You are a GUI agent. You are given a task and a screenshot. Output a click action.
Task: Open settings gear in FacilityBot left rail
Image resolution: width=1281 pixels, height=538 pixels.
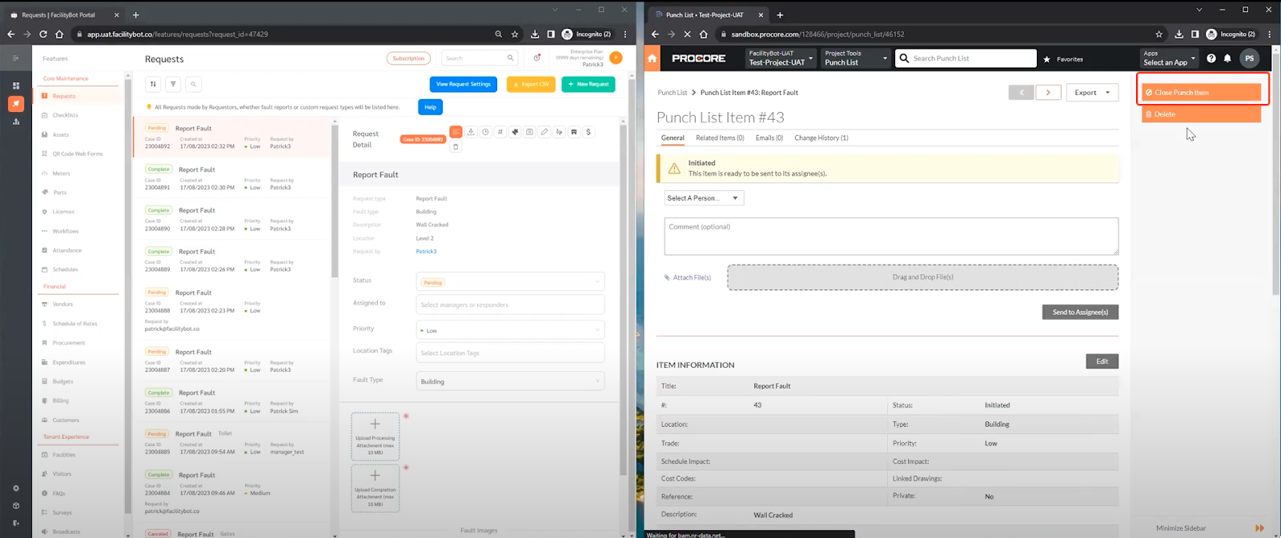point(15,488)
